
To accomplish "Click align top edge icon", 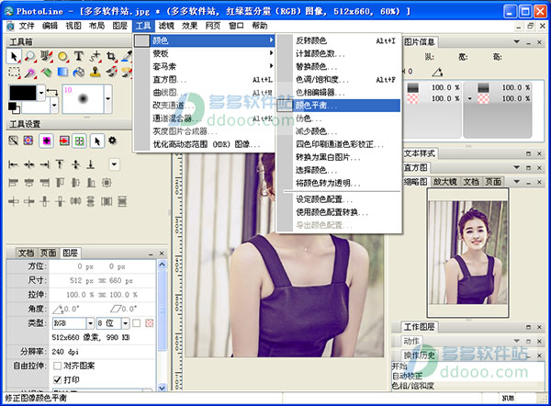I will coord(60,164).
